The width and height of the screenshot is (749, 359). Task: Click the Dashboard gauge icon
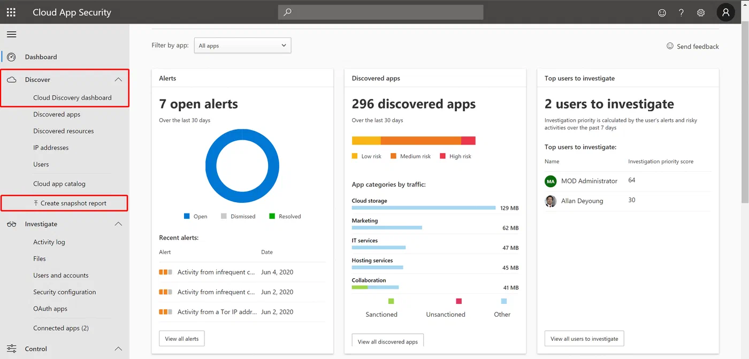point(11,57)
